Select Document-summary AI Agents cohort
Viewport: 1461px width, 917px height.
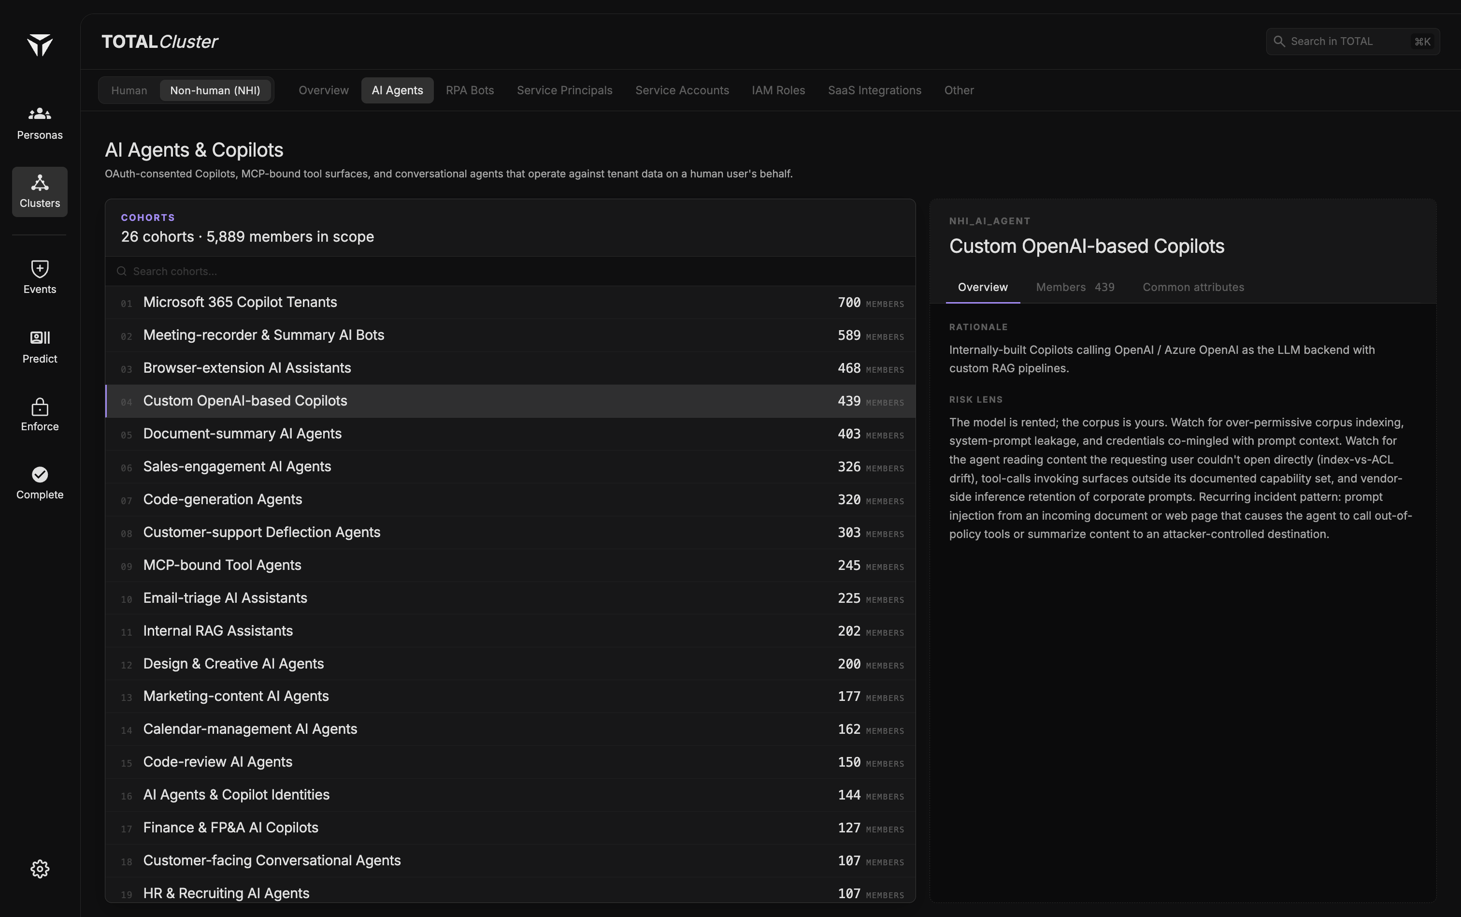point(510,434)
